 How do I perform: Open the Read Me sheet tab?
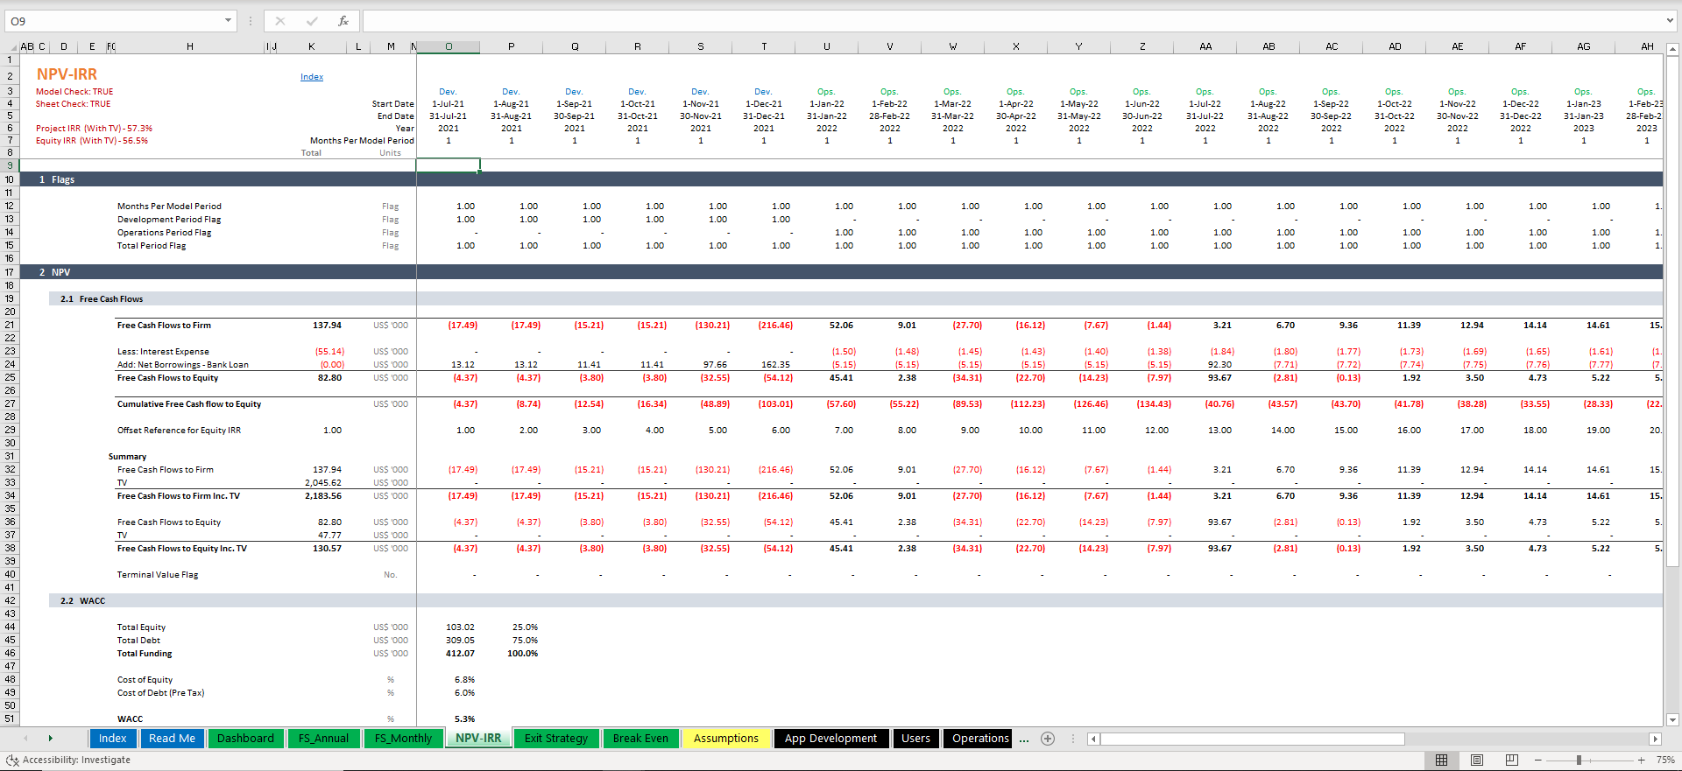click(x=172, y=739)
